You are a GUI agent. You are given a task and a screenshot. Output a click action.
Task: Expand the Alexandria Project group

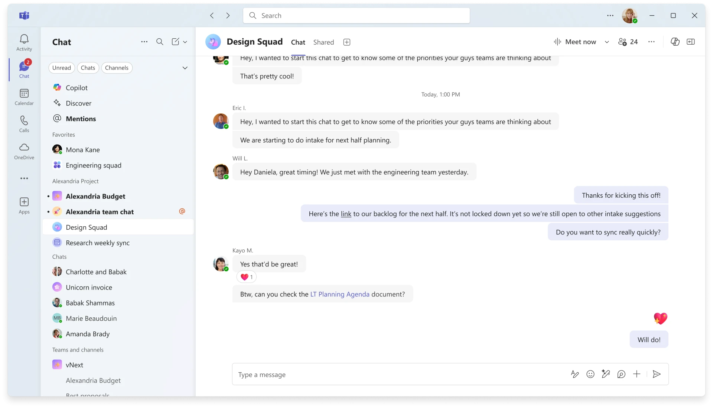75,180
